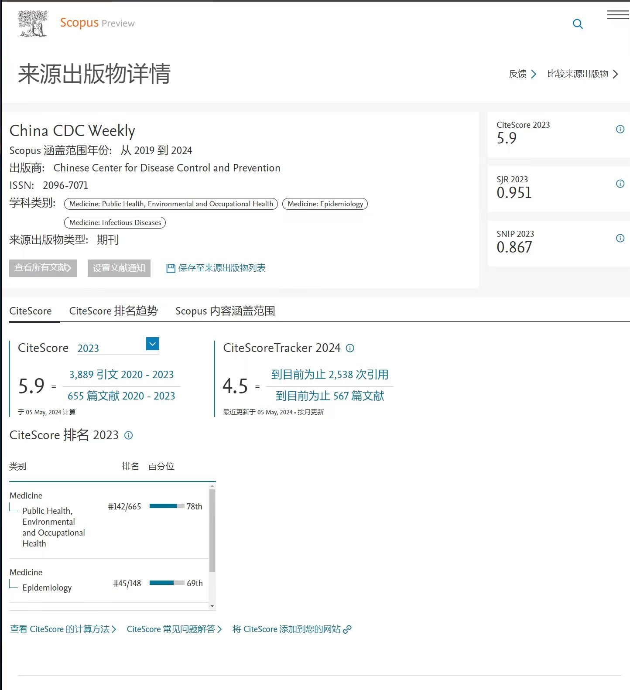This screenshot has width=630, height=690.
Task: Click the 排名 column header
Action: [x=130, y=466]
